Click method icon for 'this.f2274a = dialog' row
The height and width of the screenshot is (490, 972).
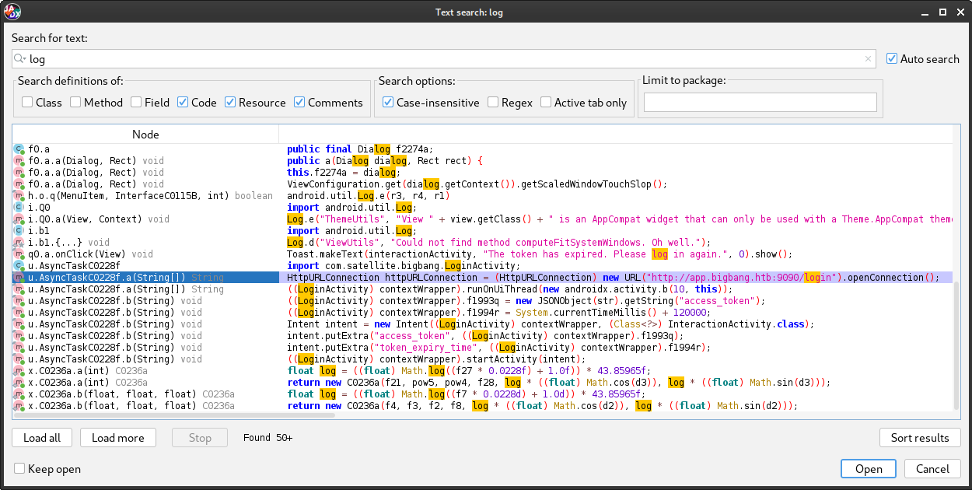19,173
